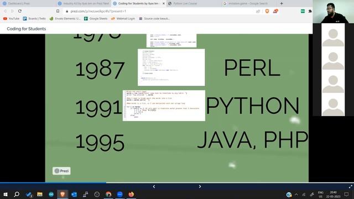Open File Explorer from taskbar
Screen dimensions: 354x199
pyautogui.click(x=40, y=194)
